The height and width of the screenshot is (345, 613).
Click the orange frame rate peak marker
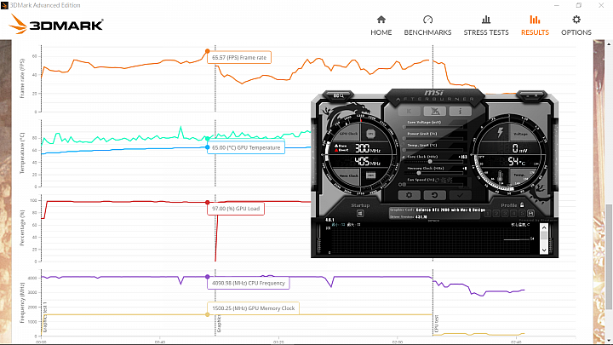(207, 51)
